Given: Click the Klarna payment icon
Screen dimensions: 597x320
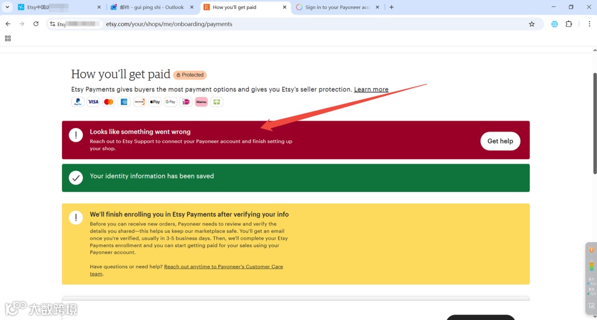Looking at the screenshot, I should pyautogui.click(x=201, y=102).
